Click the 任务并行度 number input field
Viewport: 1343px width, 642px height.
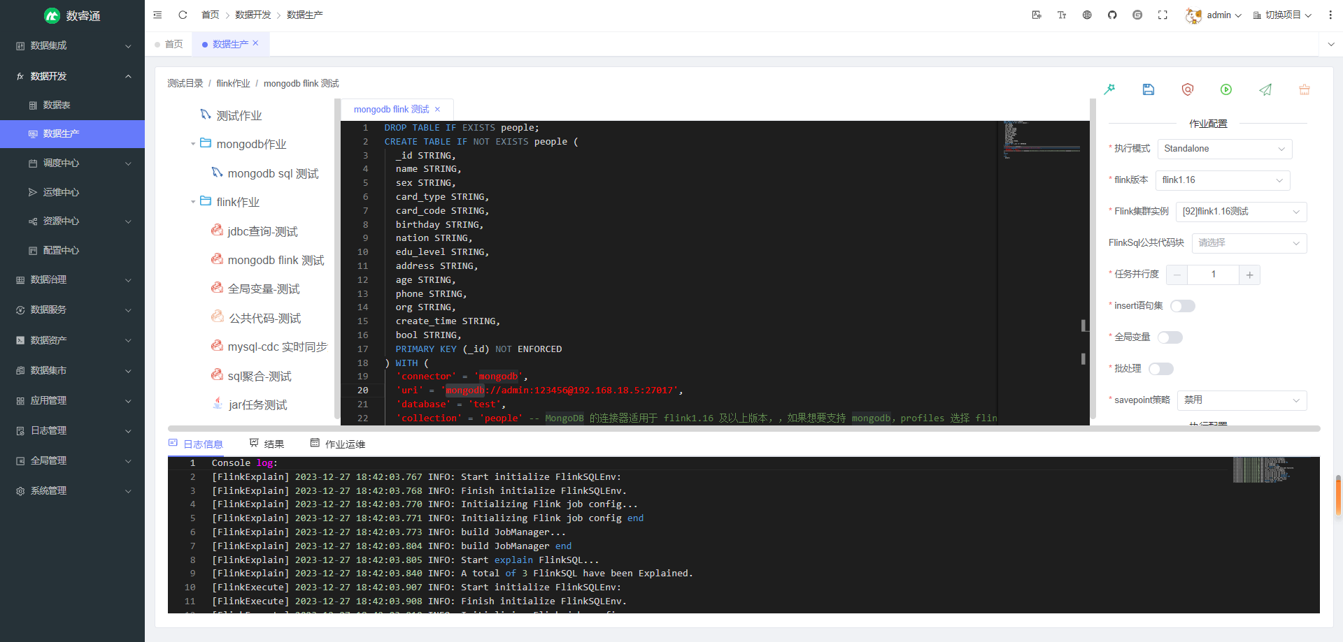pos(1214,275)
